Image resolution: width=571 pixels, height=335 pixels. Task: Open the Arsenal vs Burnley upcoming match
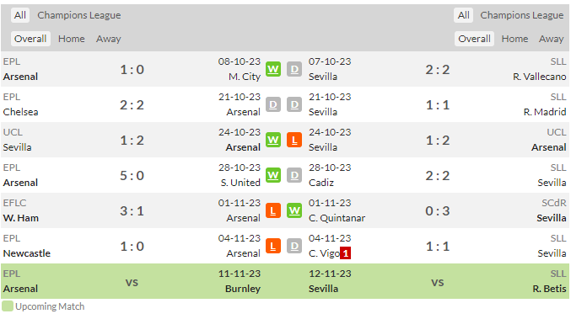pos(132,281)
